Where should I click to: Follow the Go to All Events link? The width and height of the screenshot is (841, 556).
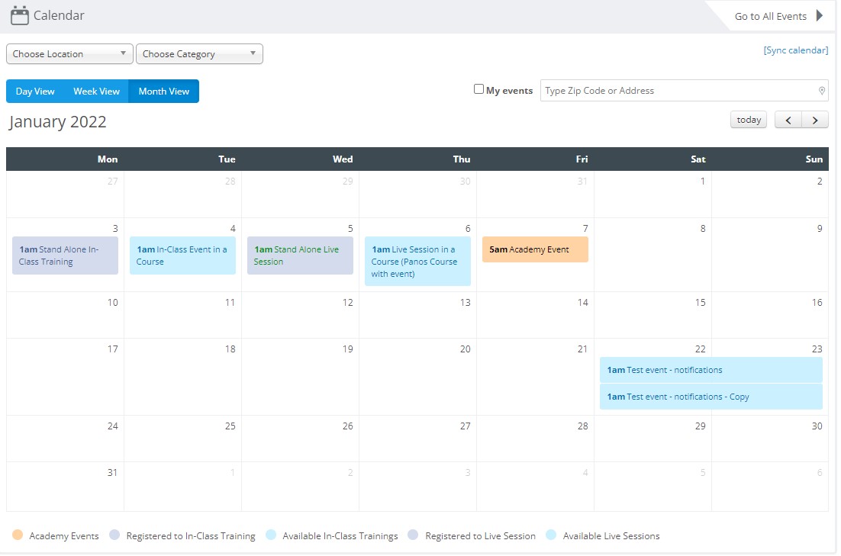coord(771,16)
